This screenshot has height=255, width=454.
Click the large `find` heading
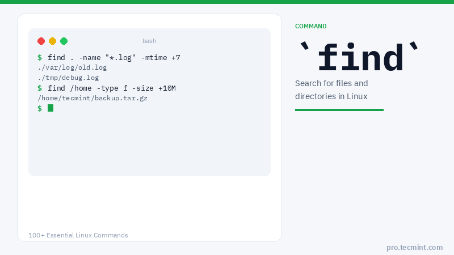(359, 58)
